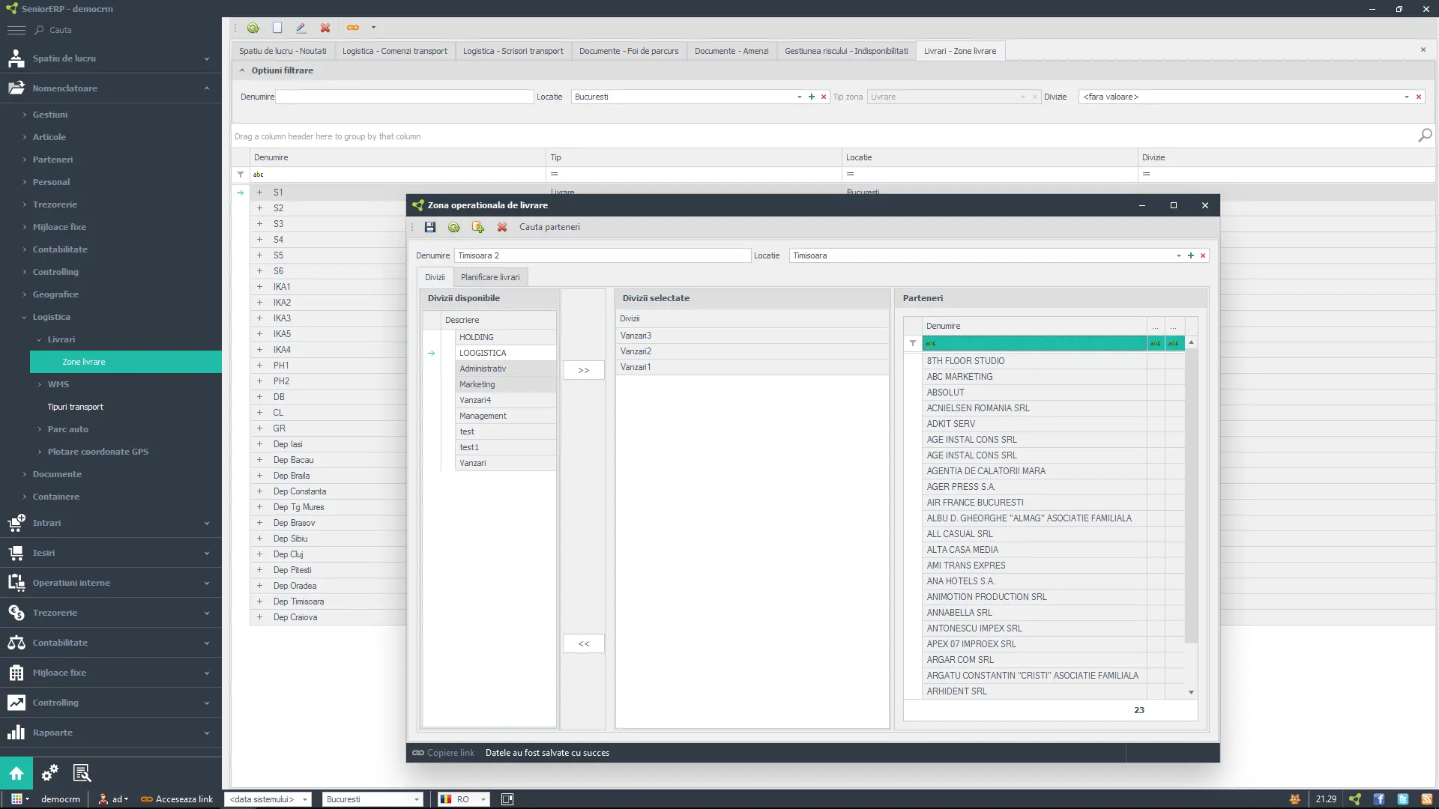
Task: Click the Denumire filter input in Optiuni filtrare
Action: (405, 97)
